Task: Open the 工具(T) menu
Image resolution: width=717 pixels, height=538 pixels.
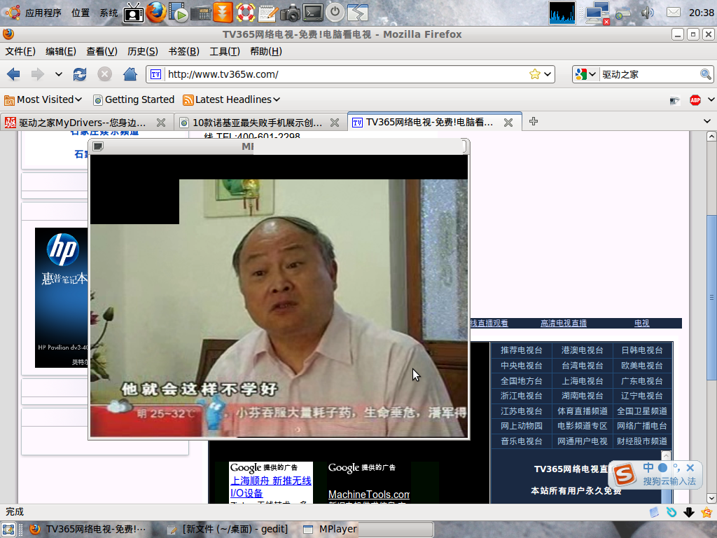Action: coord(225,51)
